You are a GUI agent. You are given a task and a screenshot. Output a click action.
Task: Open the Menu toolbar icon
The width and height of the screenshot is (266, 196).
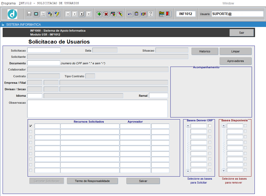(162, 14)
